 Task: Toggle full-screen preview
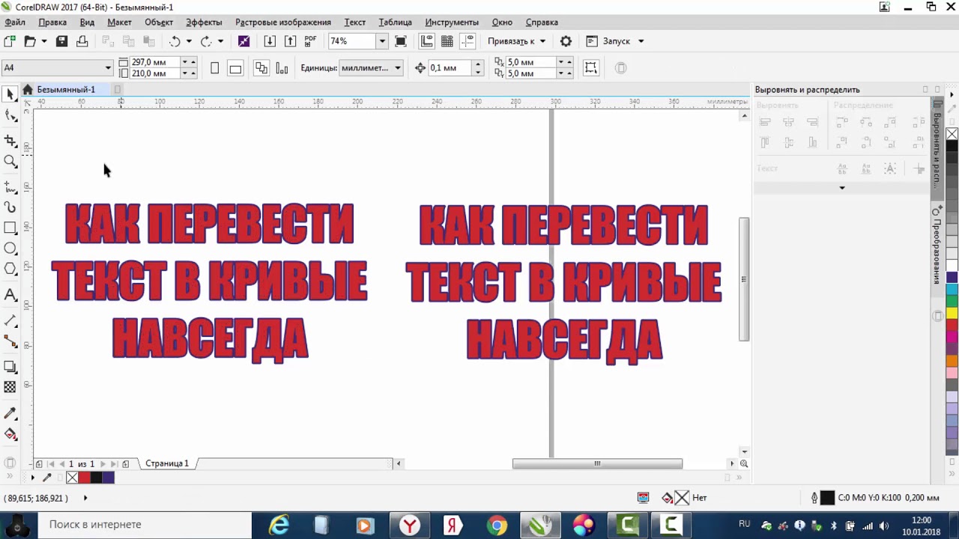click(x=401, y=41)
